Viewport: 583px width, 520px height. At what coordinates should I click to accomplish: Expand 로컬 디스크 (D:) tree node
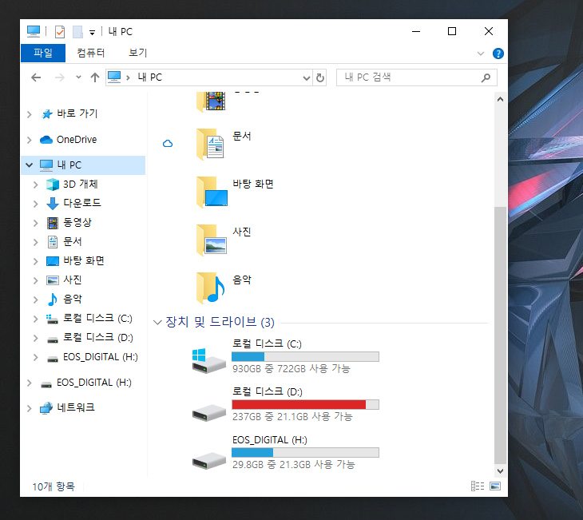pos(35,338)
